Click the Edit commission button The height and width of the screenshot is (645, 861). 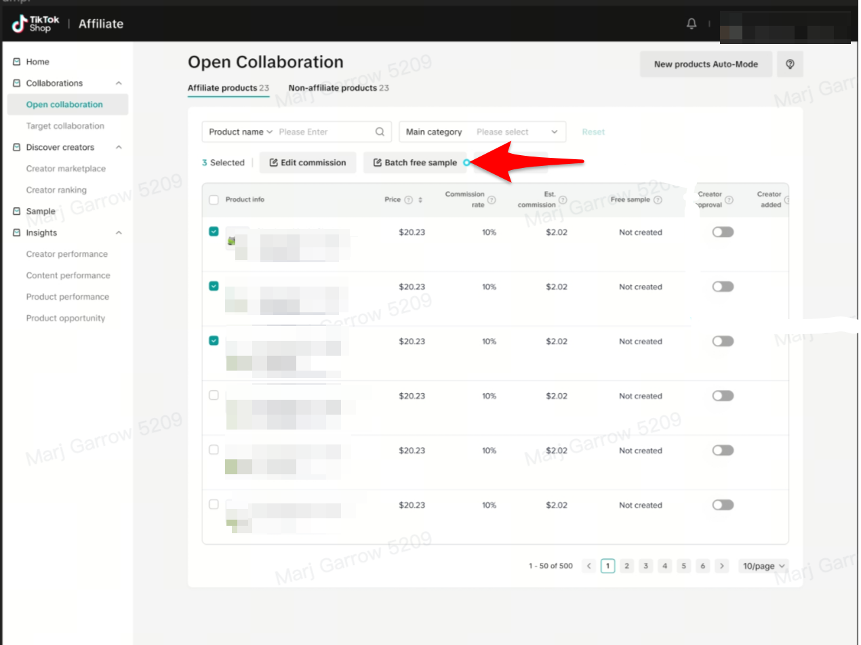308,163
